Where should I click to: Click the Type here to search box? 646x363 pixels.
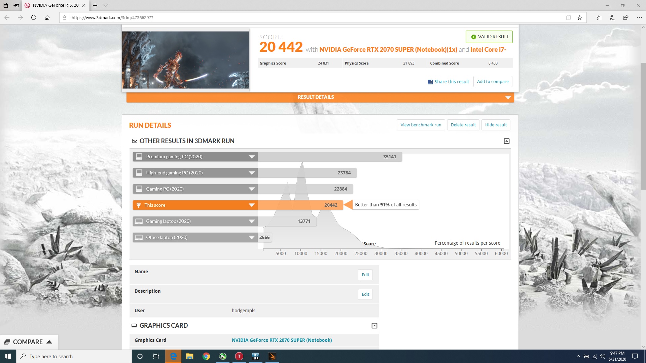point(74,356)
